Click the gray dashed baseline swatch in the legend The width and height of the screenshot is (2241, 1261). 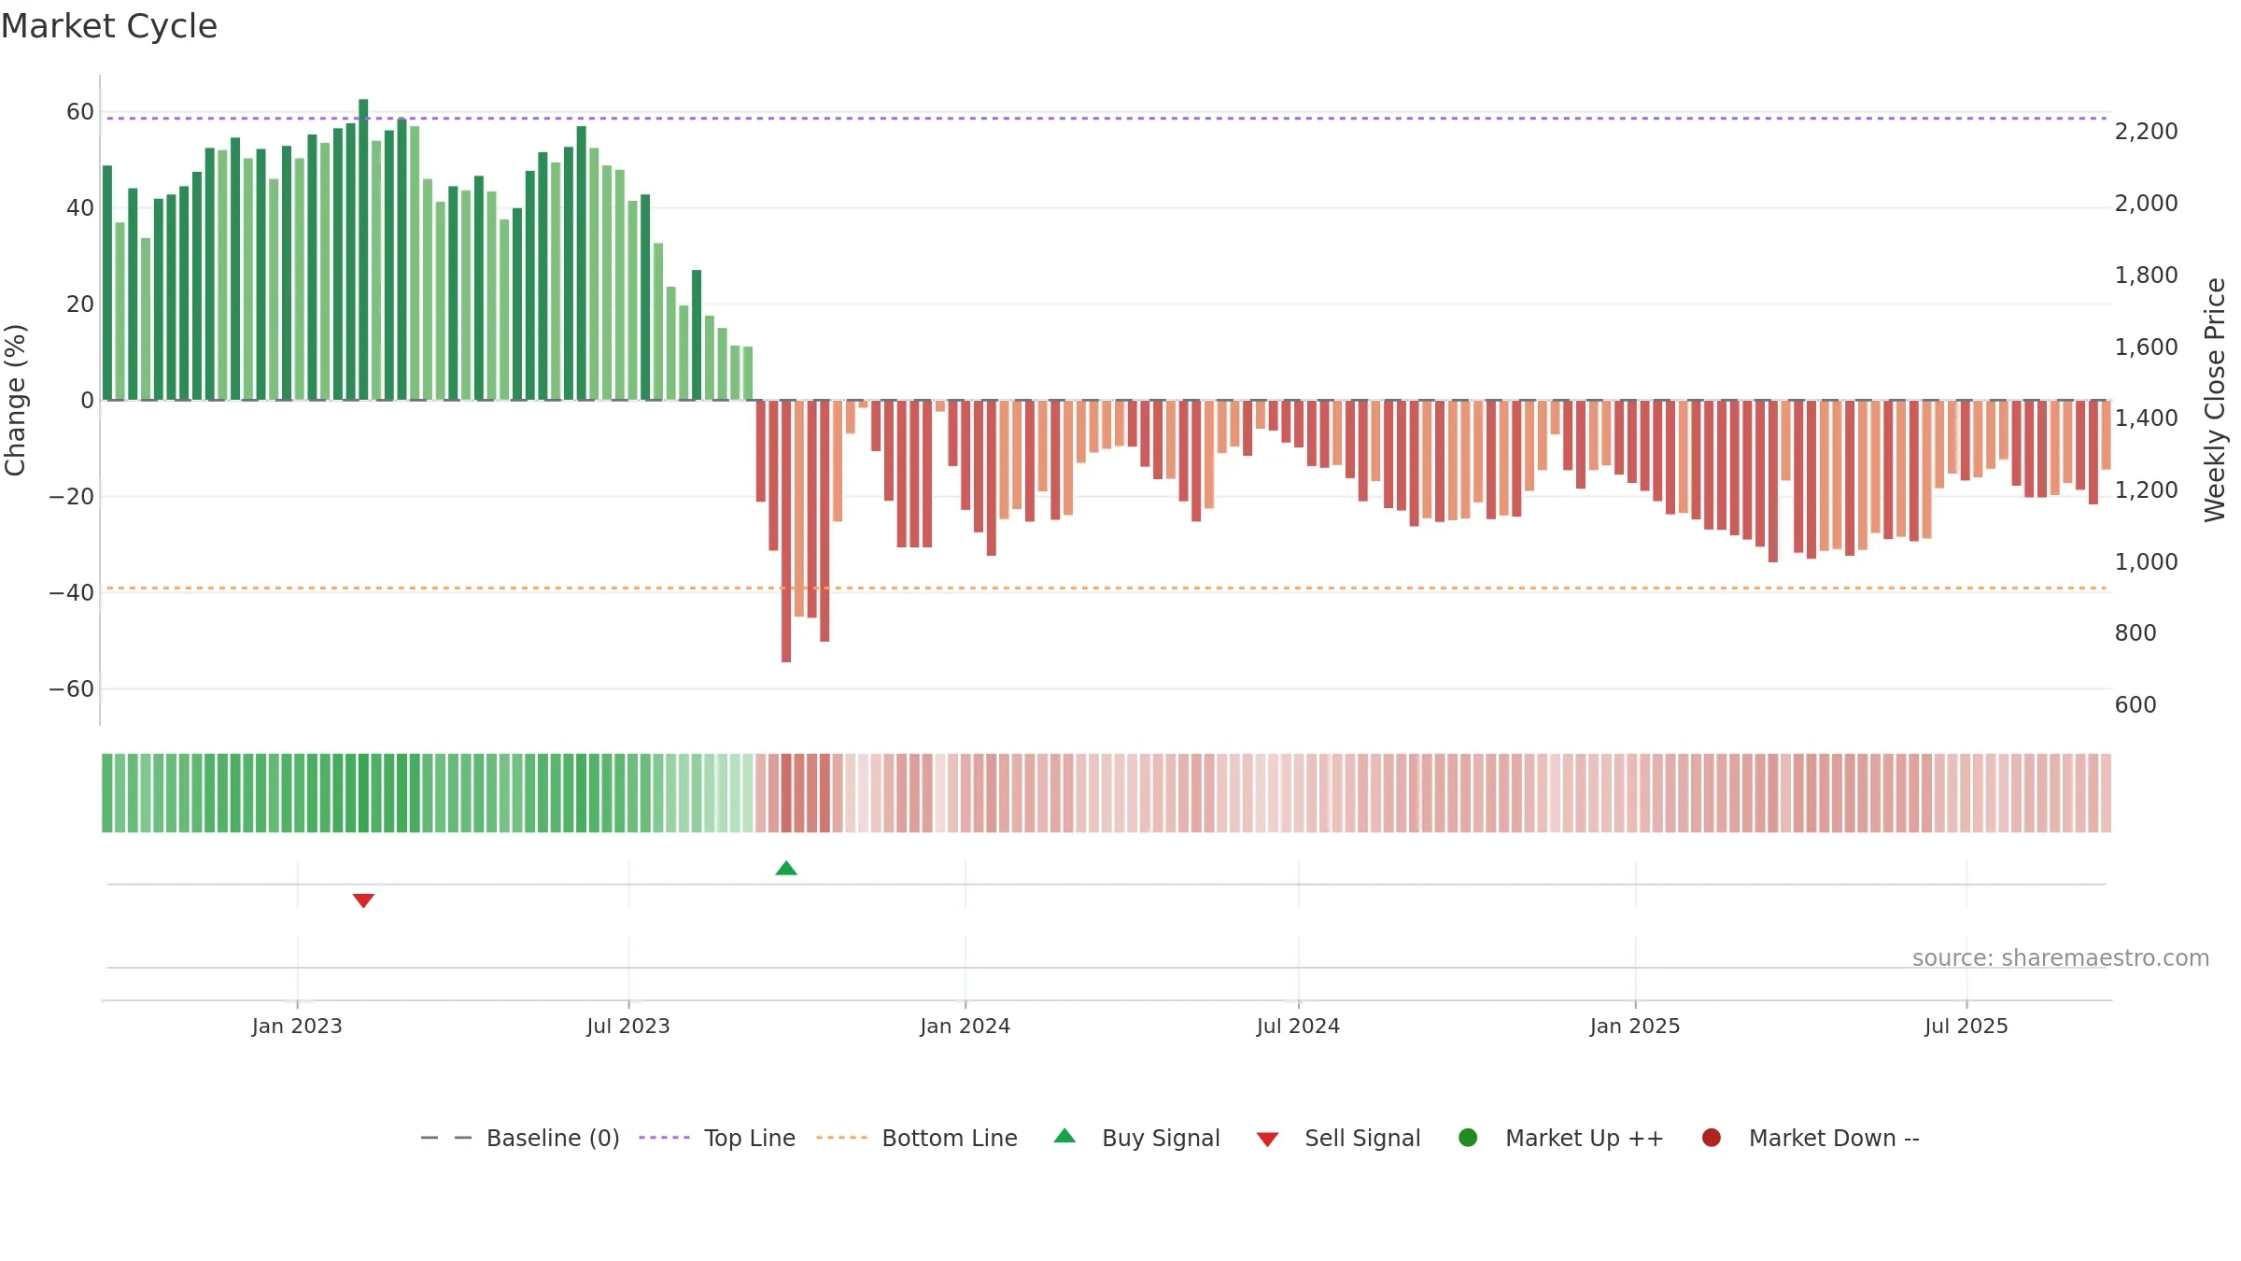click(x=446, y=1138)
